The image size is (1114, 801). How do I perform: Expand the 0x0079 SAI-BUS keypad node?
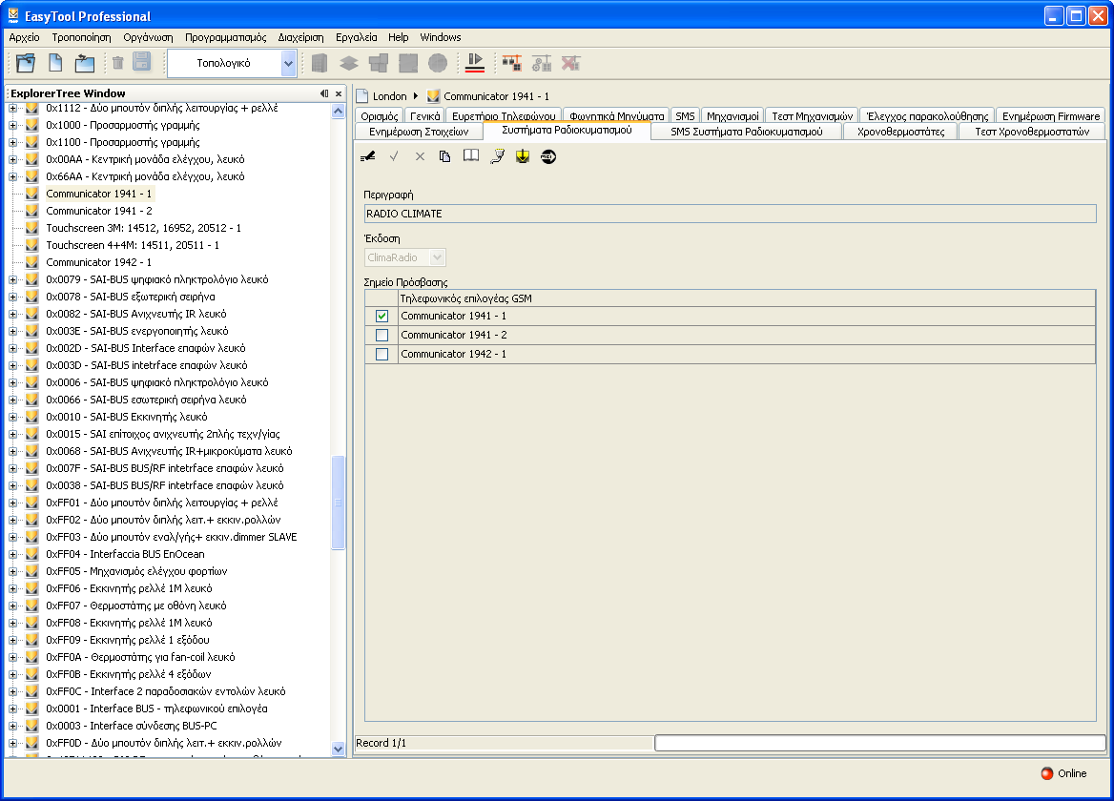[12, 279]
